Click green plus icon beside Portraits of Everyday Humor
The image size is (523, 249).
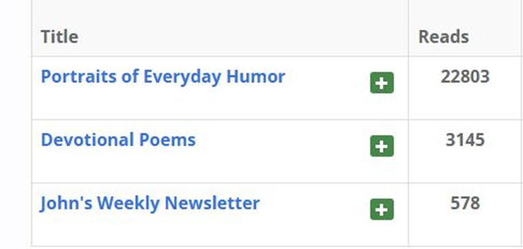tap(382, 83)
